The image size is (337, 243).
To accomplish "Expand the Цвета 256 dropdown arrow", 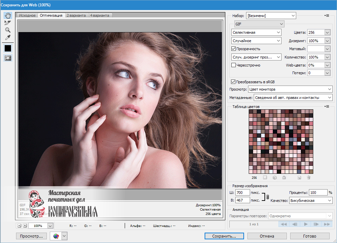I will (x=327, y=32).
